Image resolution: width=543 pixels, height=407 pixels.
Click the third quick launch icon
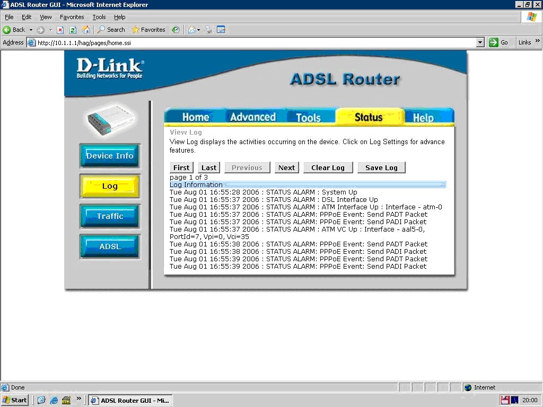tap(66, 400)
